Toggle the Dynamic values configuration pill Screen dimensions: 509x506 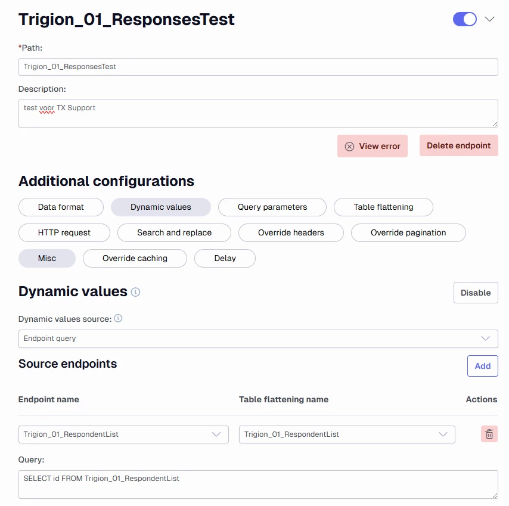point(161,207)
